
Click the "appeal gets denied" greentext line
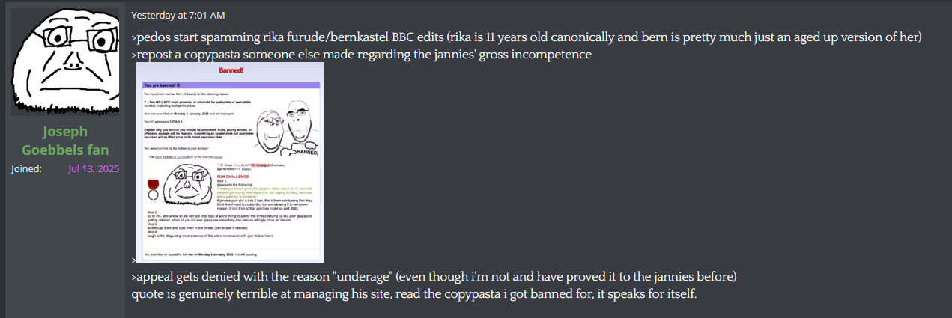434,277
